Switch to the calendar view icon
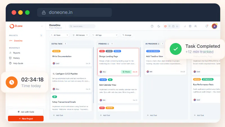 pyautogui.click(x=173, y=26)
